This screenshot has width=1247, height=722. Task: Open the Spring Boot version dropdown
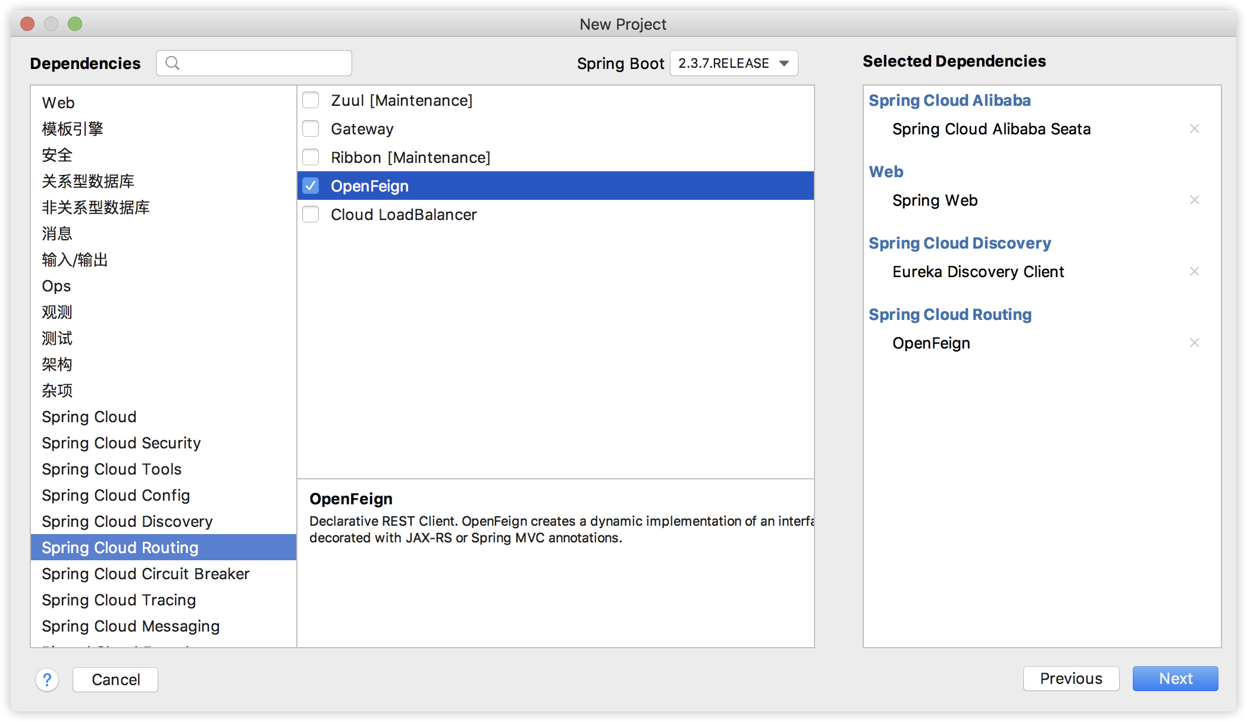pyautogui.click(x=734, y=63)
